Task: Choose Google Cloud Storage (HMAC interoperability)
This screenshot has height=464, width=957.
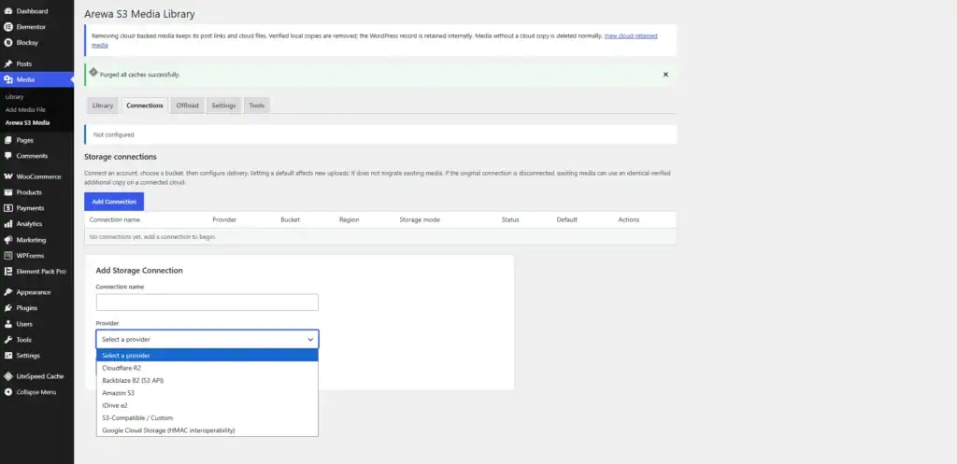Action: 207,430
